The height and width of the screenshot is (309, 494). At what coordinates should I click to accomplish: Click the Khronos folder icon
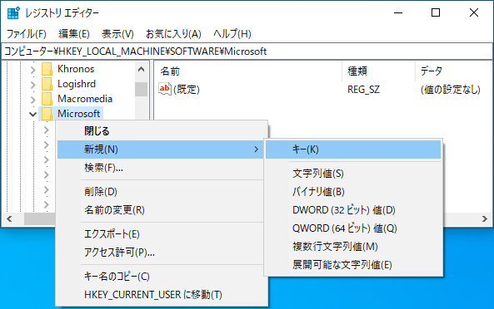[x=47, y=69]
